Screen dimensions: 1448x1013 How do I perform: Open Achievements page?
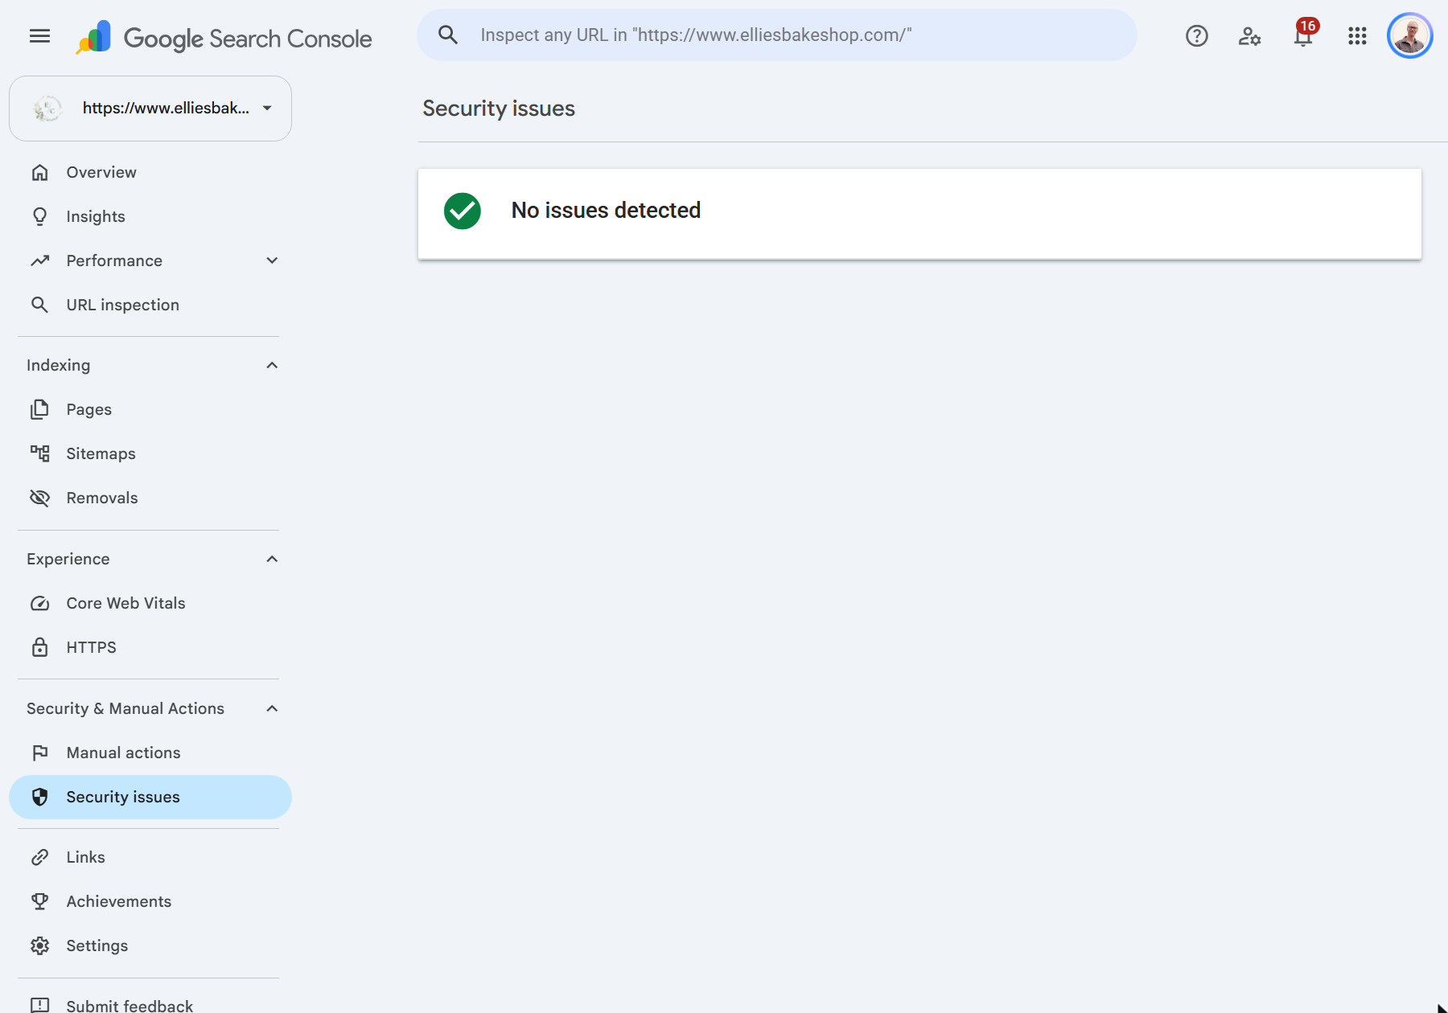[150, 902]
